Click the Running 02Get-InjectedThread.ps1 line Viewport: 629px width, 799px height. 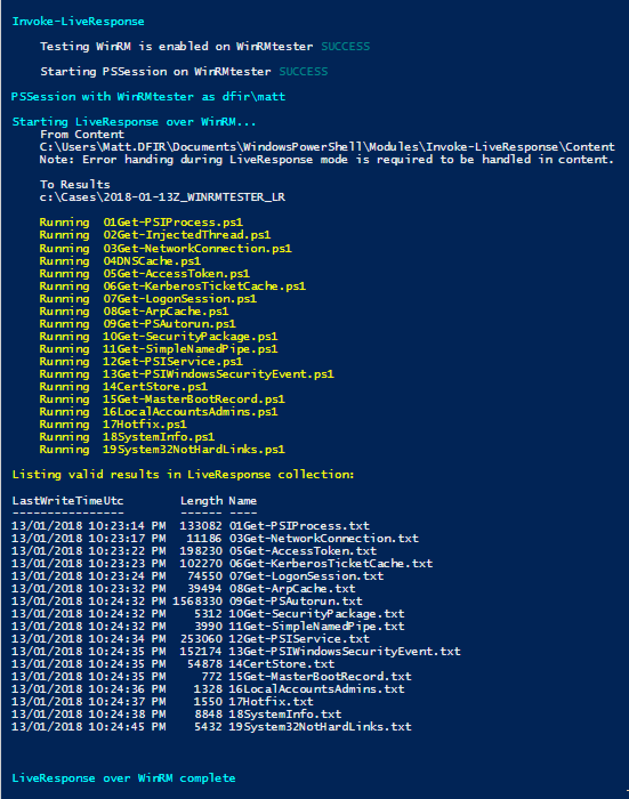(155, 235)
